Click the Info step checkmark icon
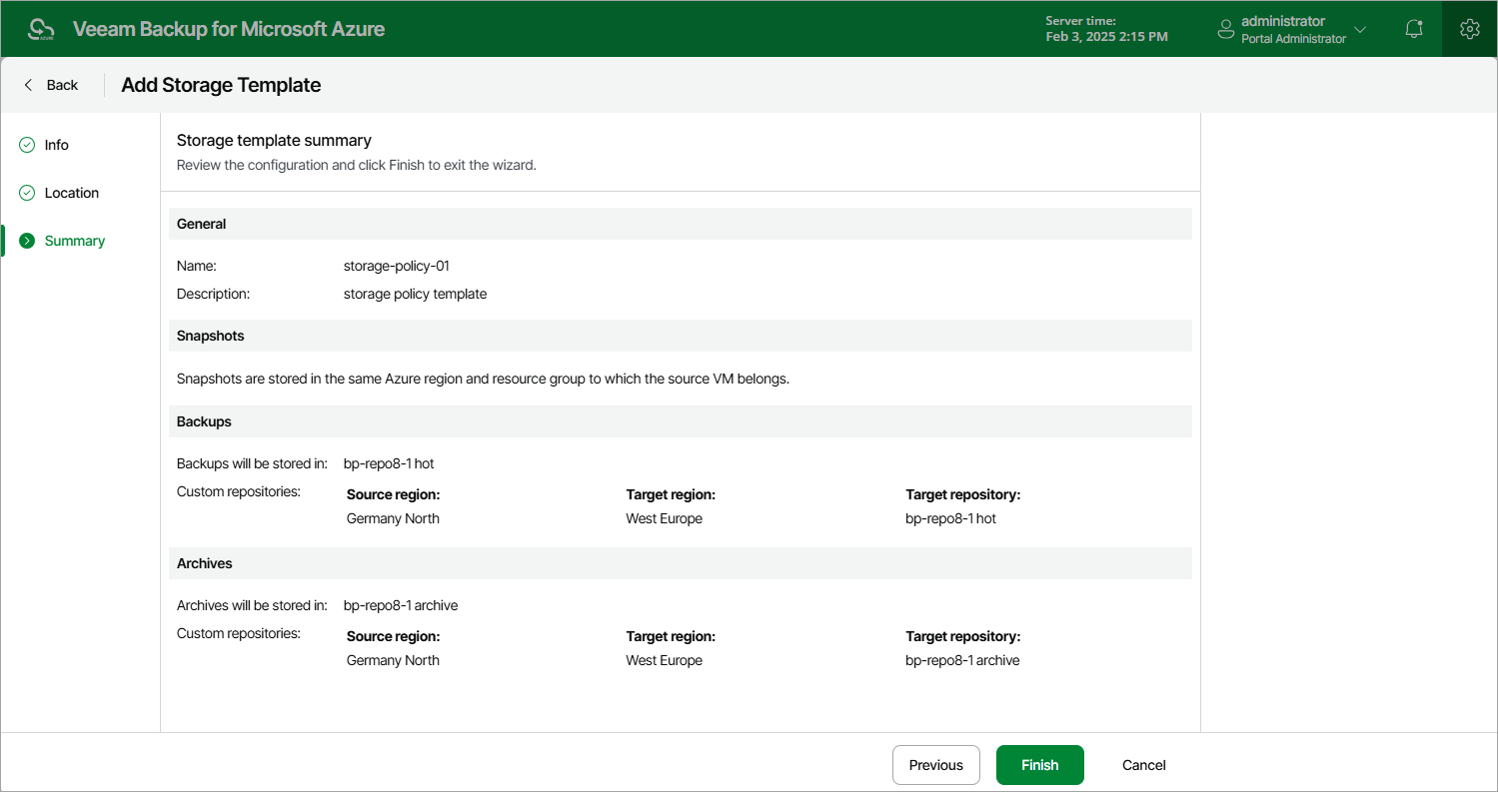 click(x=27, y=145)
